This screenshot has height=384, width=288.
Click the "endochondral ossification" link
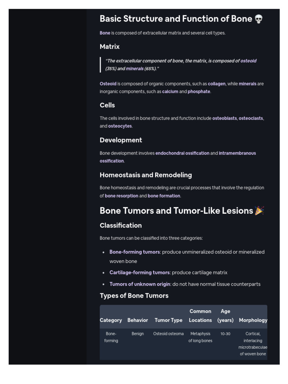(182, 153)
